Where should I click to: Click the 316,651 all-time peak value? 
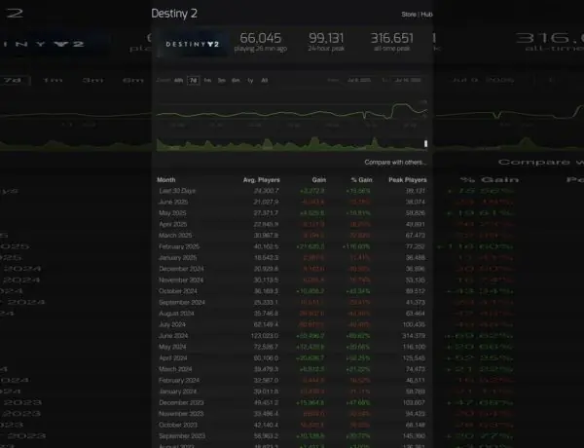click(x=392, y=38)
